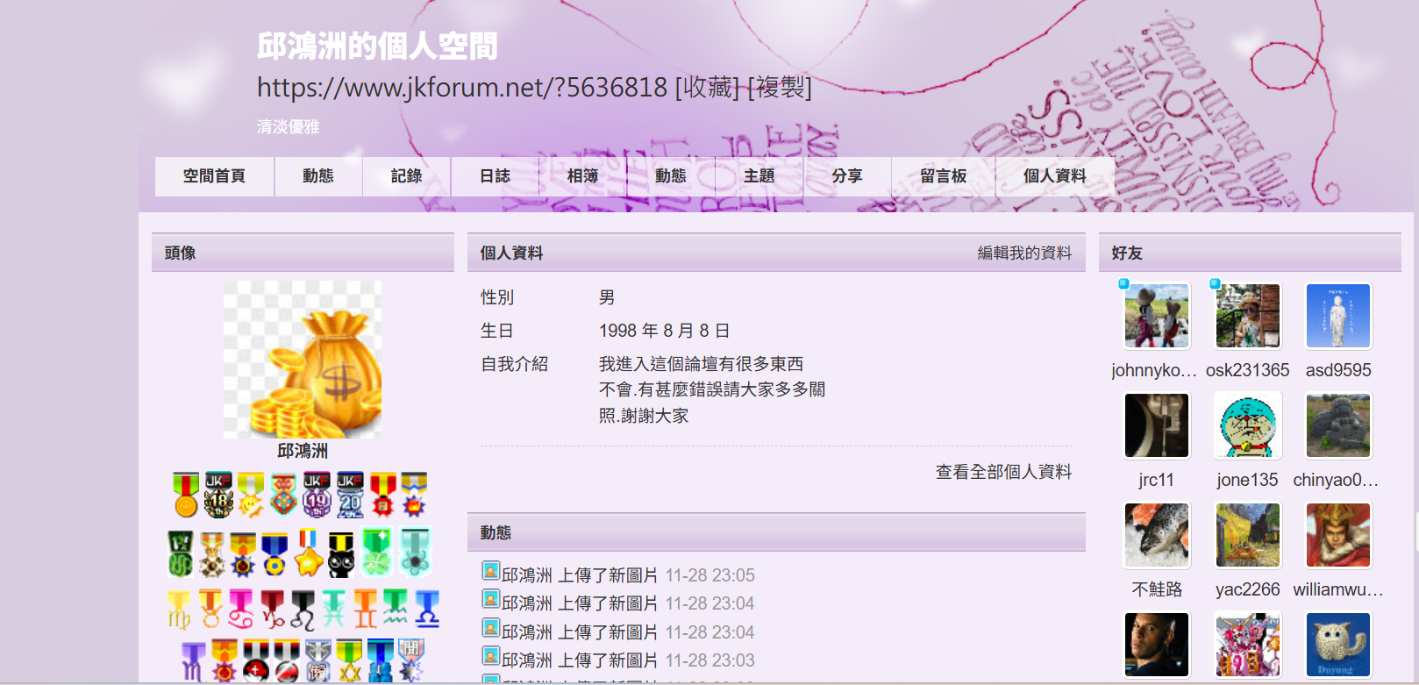Select the pink Cancer zodiac medal
This screenshot has height=685, width=1419.
click(x=240, y=609)
